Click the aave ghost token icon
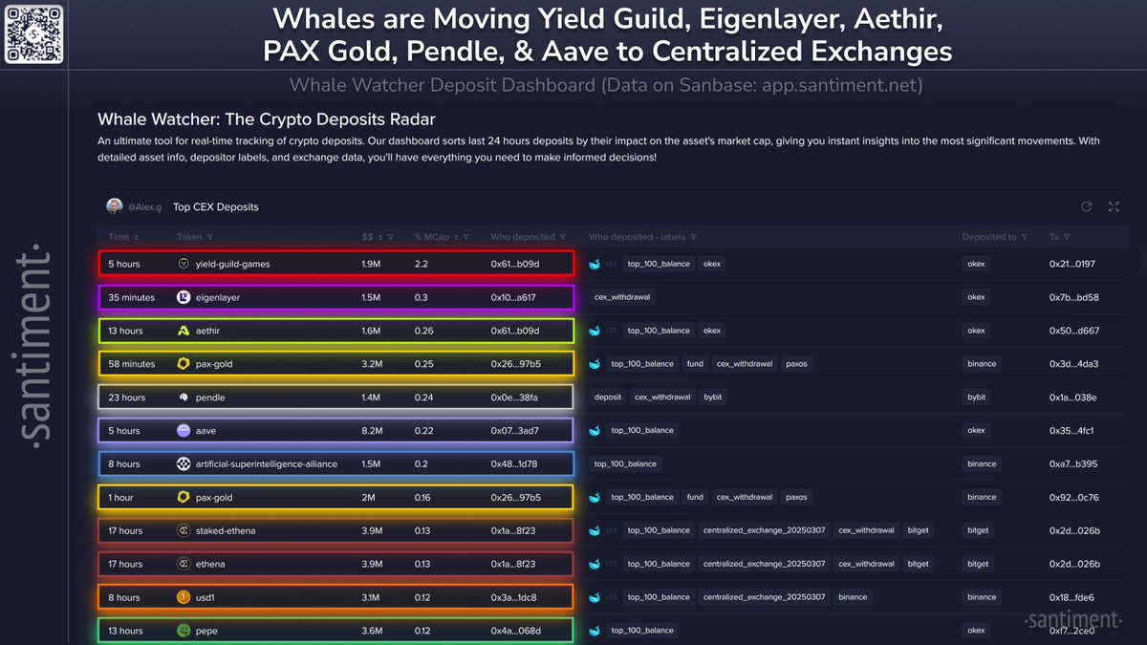The height and width of the screenshot is (645, 1147). 184,431
